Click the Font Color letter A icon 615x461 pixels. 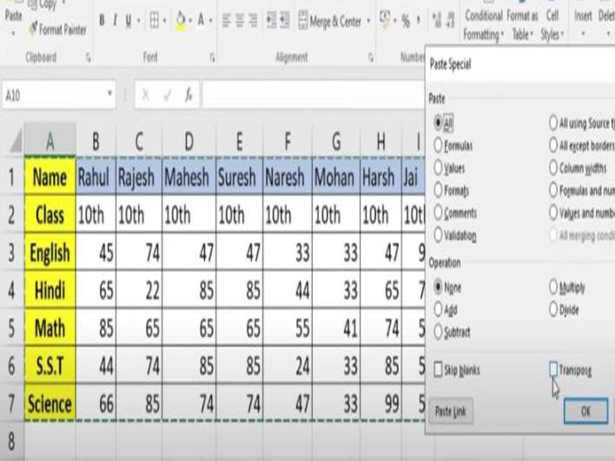point(201,20)
